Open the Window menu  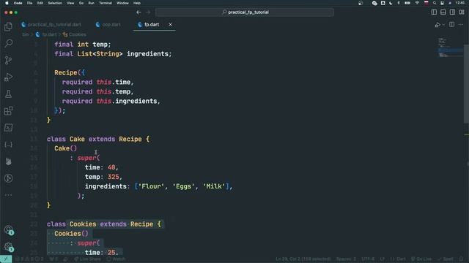click(x=122, y=3)
